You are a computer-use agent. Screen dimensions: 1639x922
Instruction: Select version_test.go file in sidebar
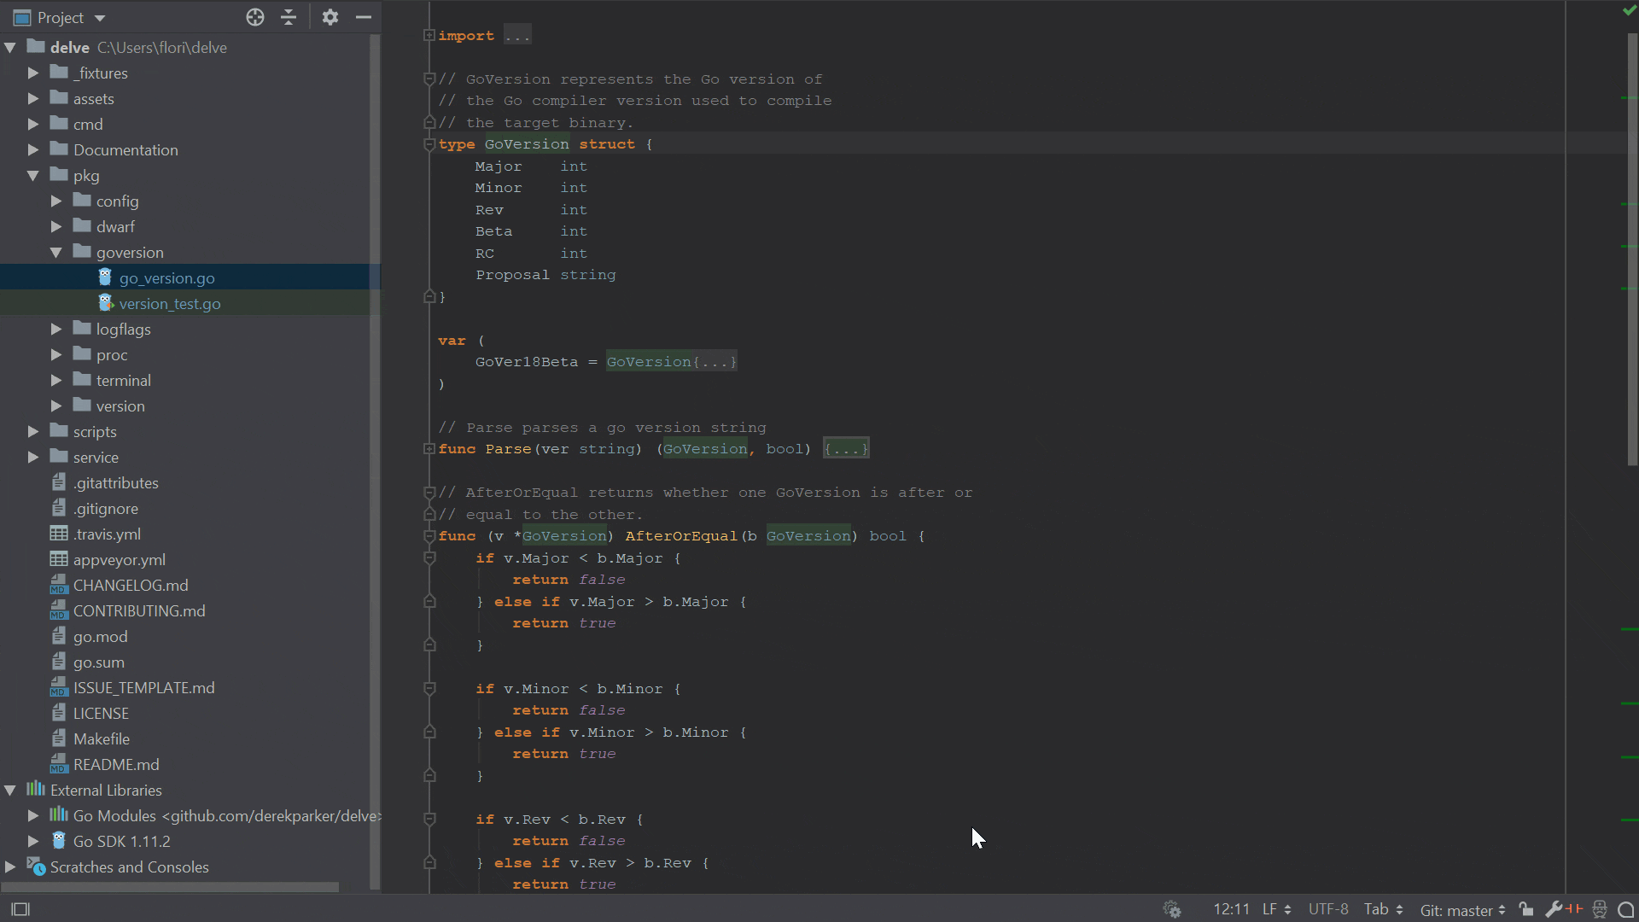click(169, 303)
